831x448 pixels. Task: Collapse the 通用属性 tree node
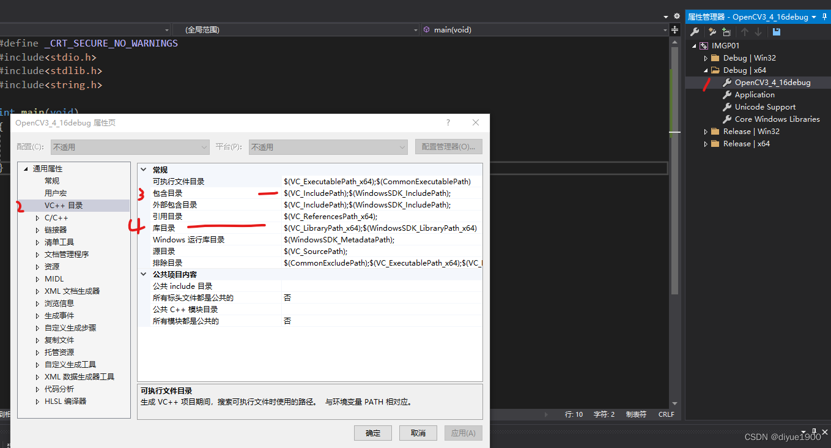26,169
